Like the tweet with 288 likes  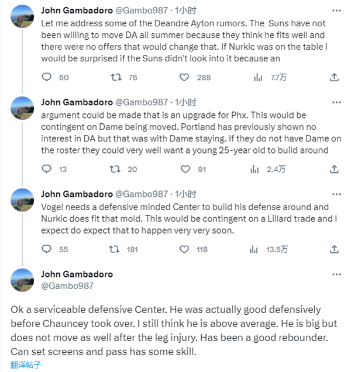click(x=185, y=77)
